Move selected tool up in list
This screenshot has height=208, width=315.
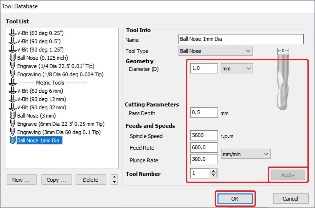(x=114, y=177)
